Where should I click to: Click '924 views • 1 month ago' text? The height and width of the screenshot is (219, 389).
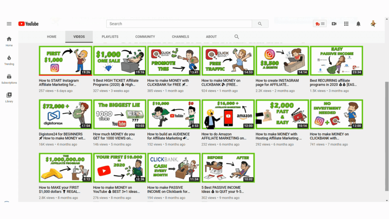[220, 91]
